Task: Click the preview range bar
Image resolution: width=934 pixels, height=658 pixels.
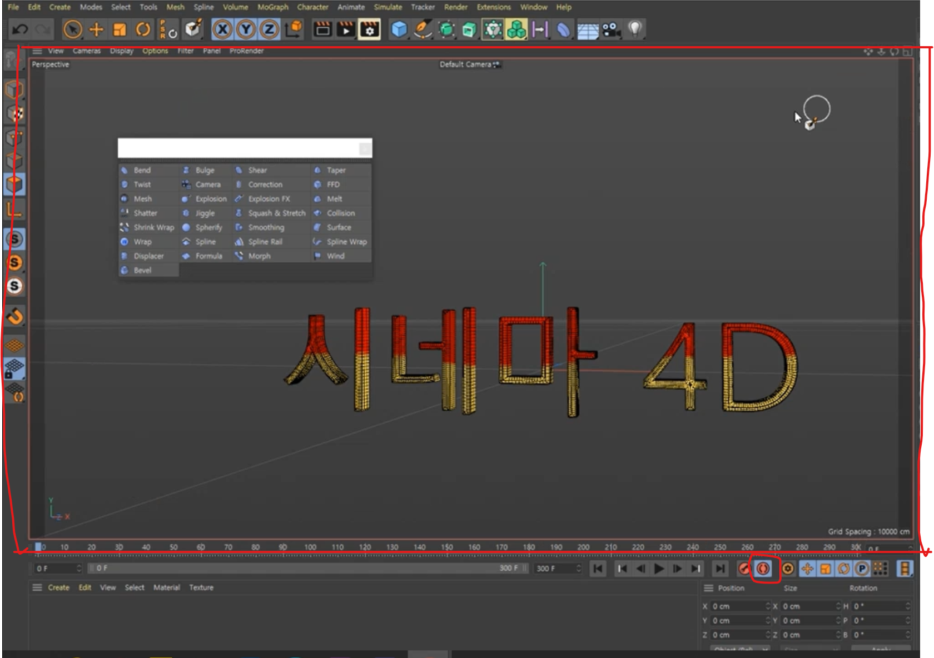Action: pyautogui.click(x=308, y=569)
